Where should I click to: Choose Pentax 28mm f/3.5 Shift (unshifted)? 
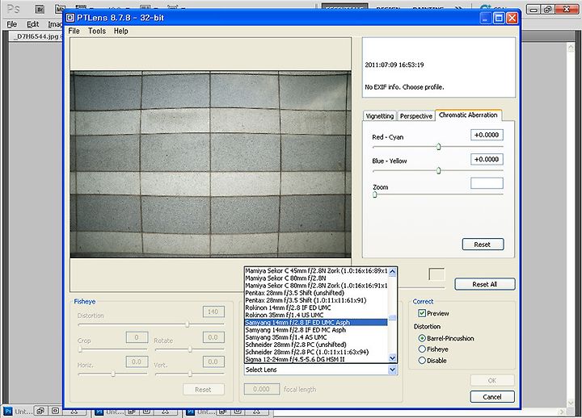click(x=316, y=293)
